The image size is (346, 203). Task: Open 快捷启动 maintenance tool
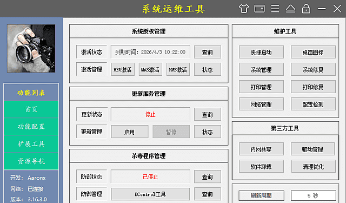coord(261,52)
